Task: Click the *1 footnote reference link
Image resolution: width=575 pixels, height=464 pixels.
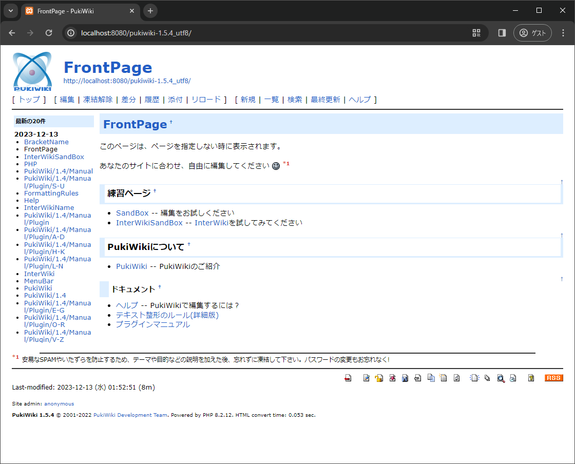Action: (286, 163)
